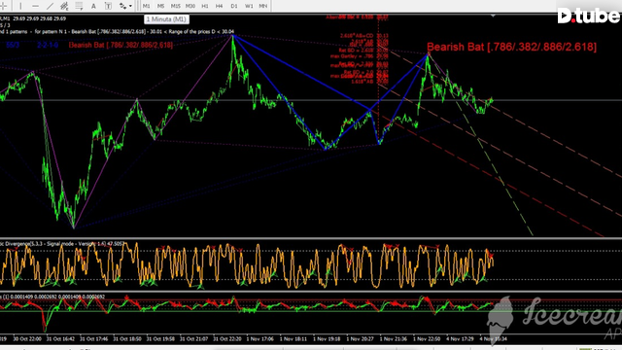
Task: Click the 1 Nov 20:27 time axis label
Action: click(x=360, y=339)
